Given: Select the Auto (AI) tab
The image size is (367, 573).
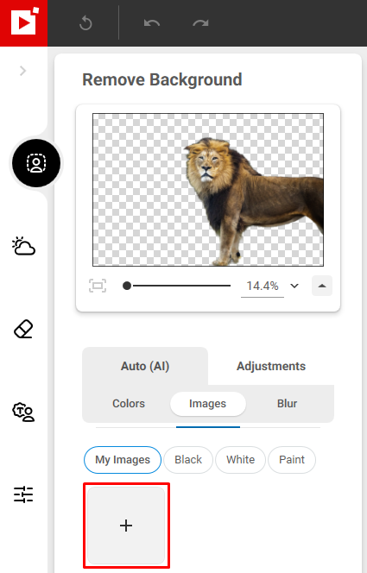Looking at the screenshot, I should pyautogui.click(x=145, y=366).
